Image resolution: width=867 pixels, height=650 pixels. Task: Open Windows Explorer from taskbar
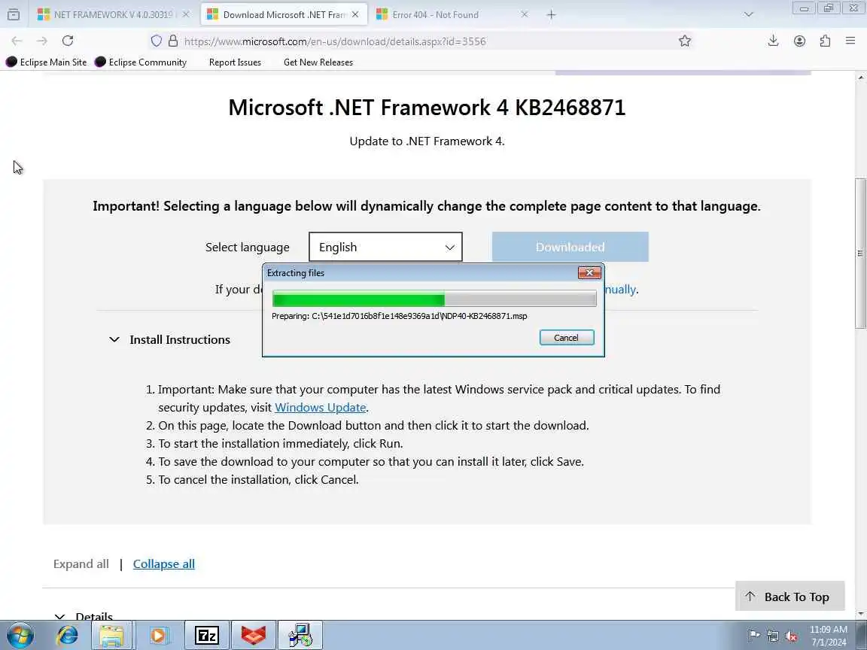pos(112,636)
